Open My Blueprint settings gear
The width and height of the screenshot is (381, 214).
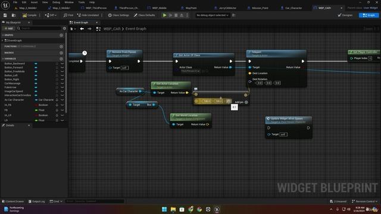64,29
